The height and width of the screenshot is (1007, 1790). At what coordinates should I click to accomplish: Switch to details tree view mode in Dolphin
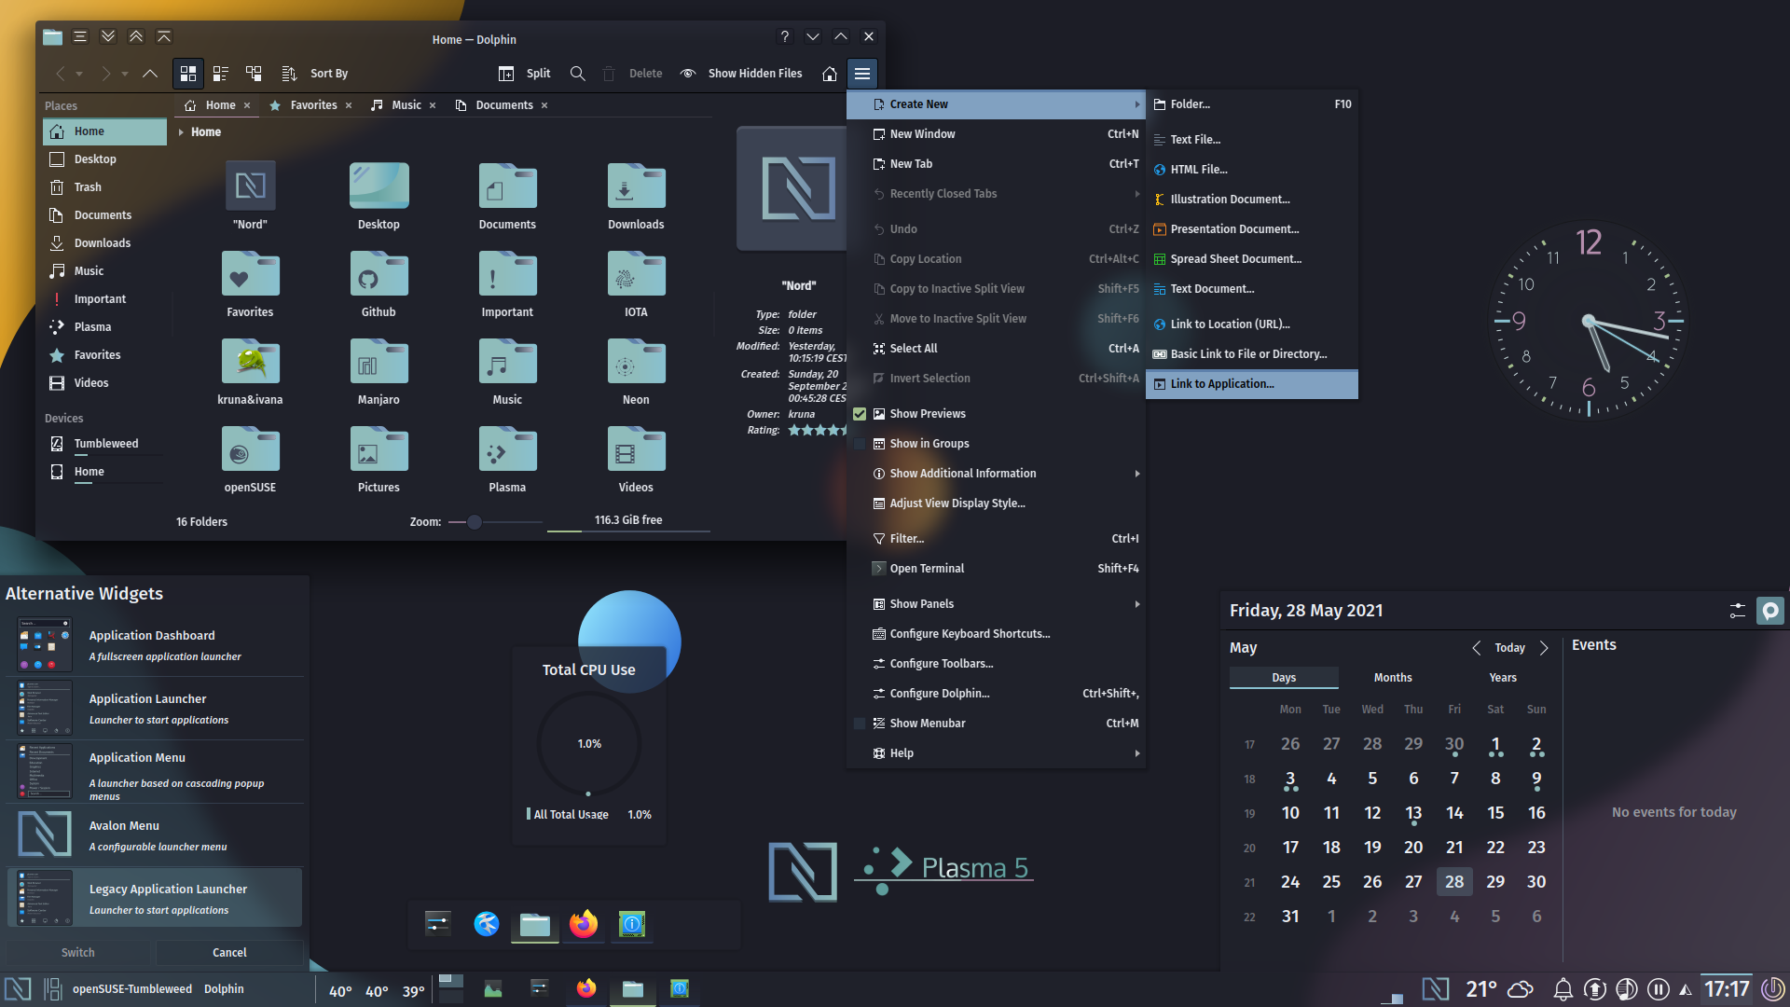(x=254, y=73)
